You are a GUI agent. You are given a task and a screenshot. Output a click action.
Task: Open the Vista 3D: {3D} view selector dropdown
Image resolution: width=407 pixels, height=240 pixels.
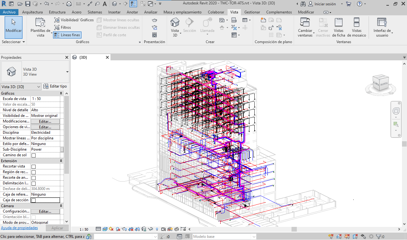tap(21, 87)
